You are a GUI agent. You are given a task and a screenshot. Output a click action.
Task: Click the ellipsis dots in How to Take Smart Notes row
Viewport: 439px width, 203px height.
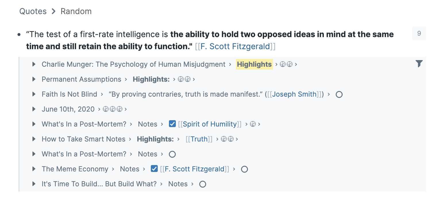click(227, 139)
